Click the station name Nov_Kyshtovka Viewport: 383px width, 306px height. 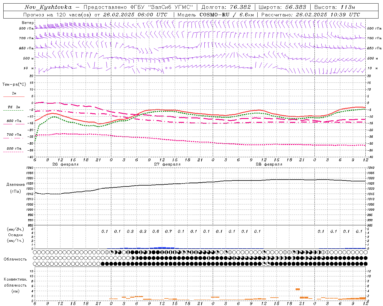coord(48,7)
